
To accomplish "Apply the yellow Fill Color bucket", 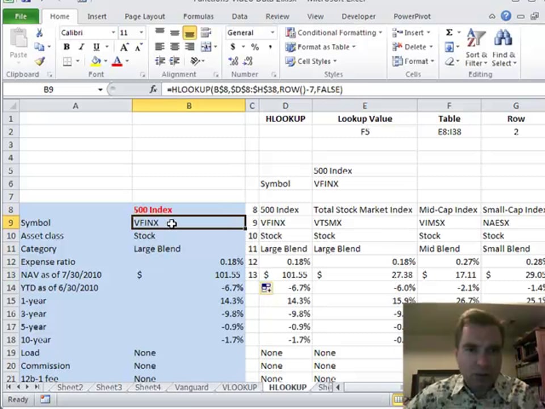I will tap(96, 61).
